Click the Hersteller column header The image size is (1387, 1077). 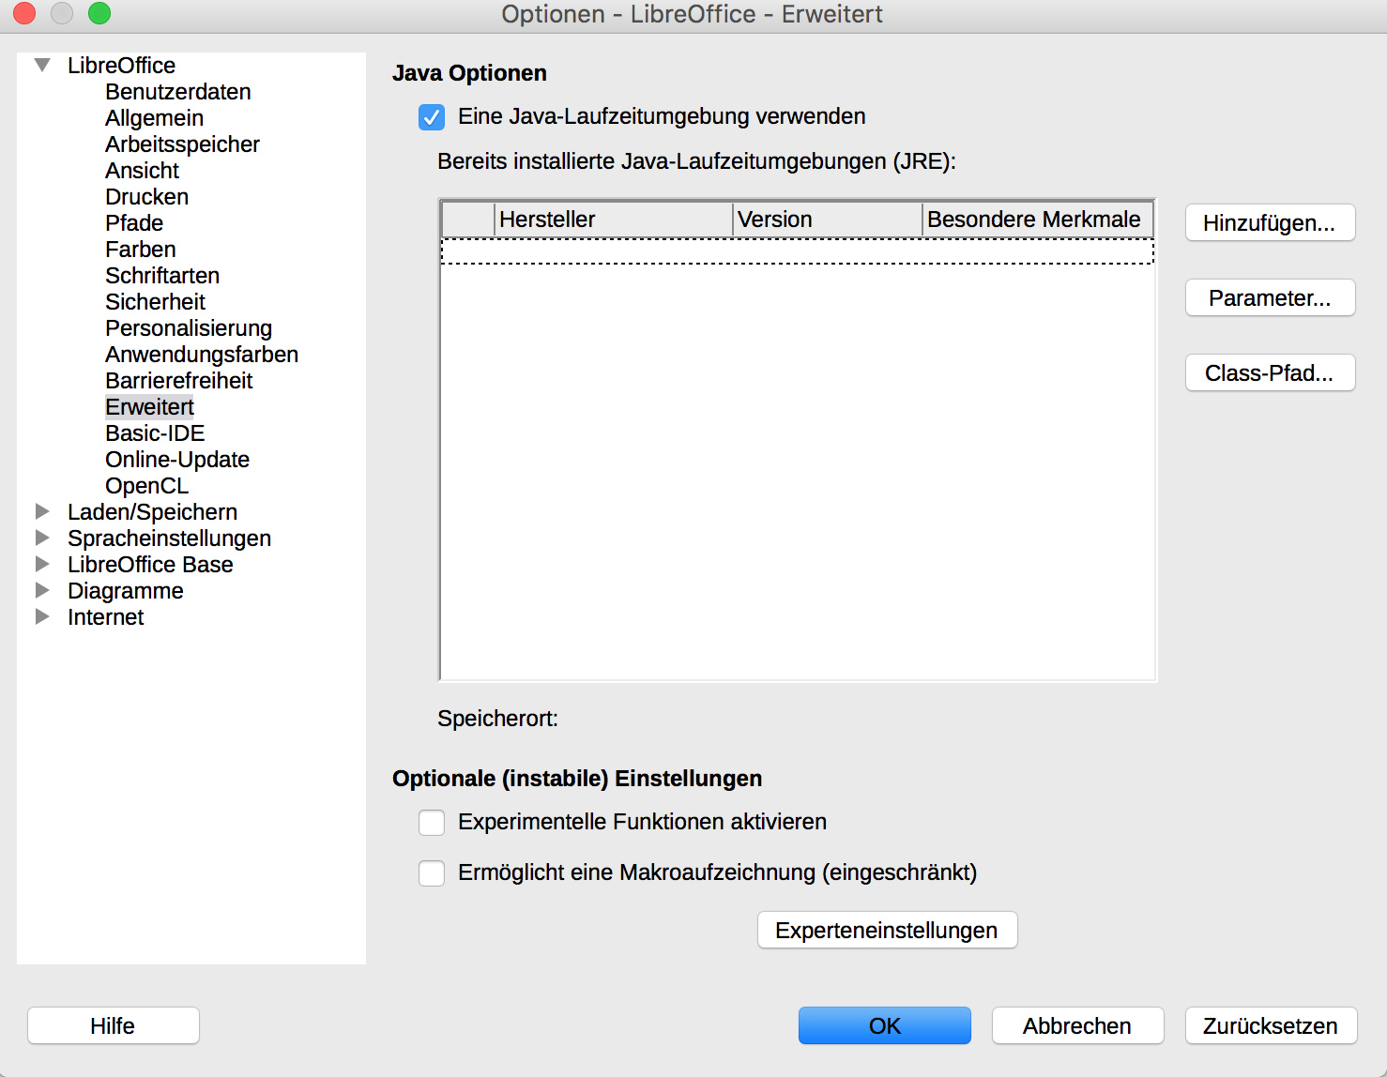click(x=614, y=220)
